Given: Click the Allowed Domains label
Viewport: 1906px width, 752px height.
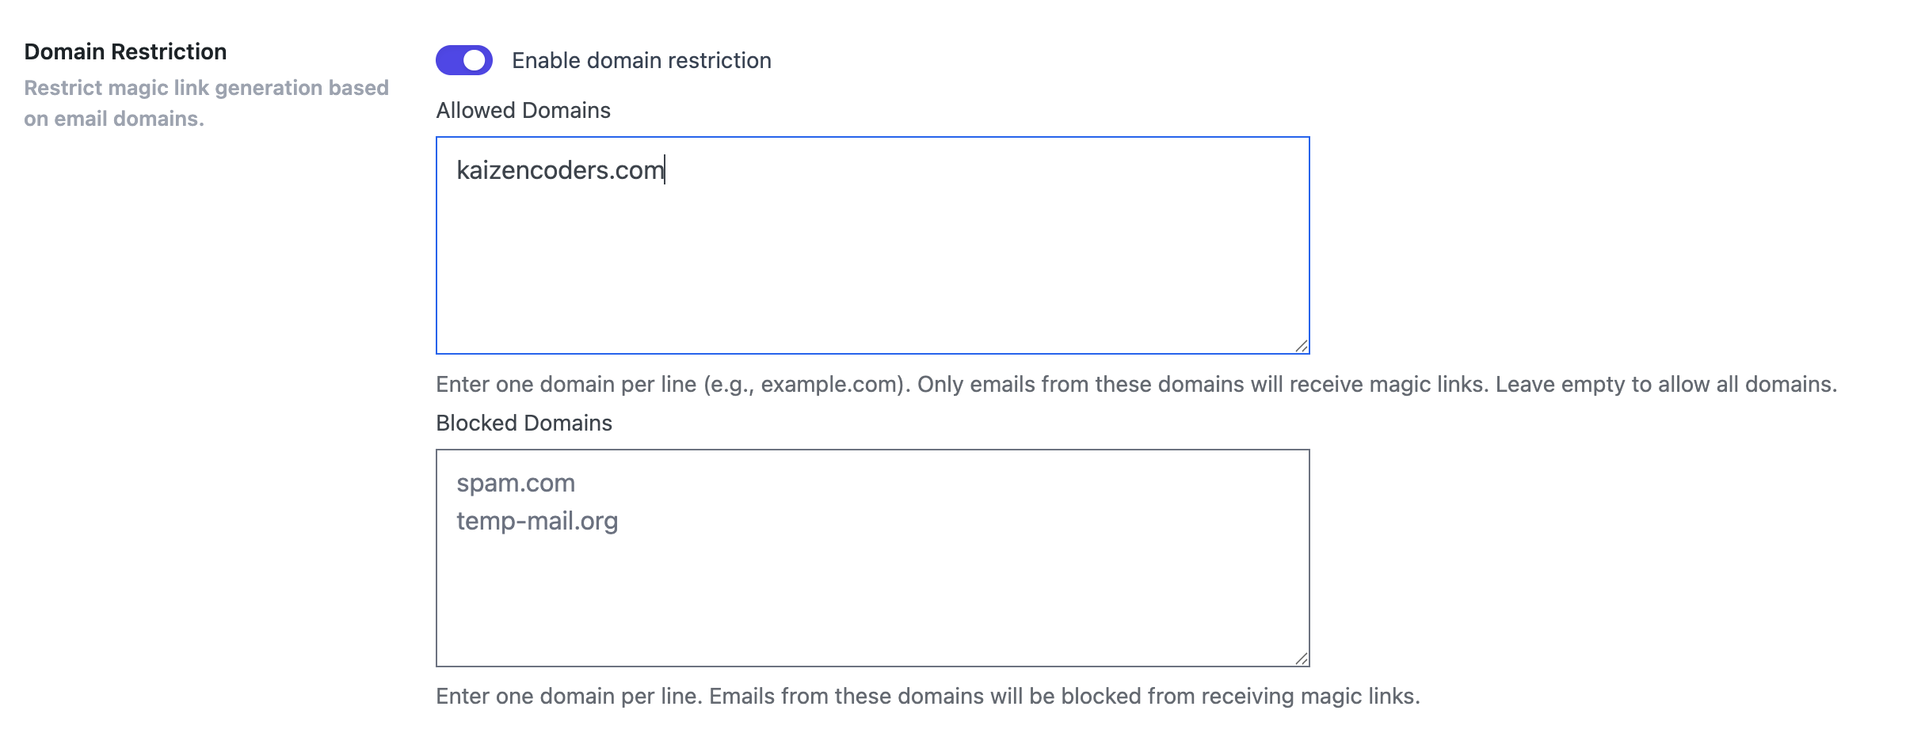Looking at the screenshot, I should click(523, 110).
